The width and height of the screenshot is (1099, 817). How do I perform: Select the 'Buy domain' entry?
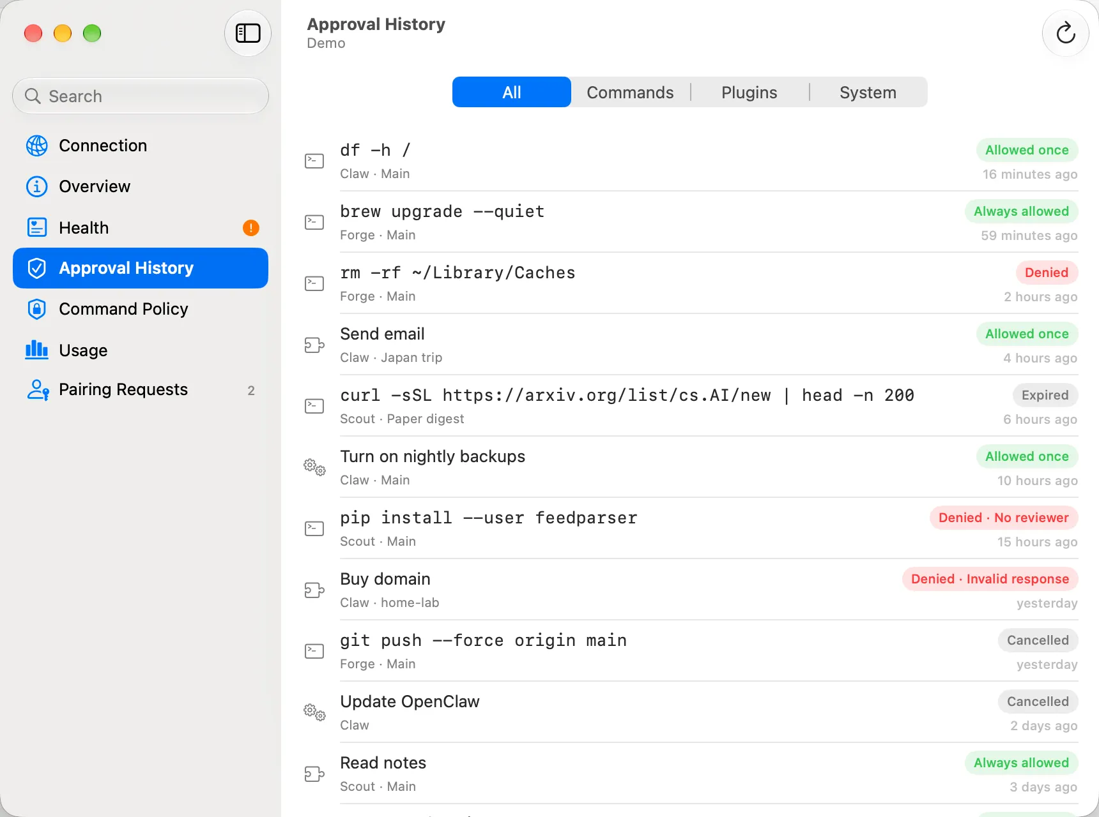pos(690,590)
